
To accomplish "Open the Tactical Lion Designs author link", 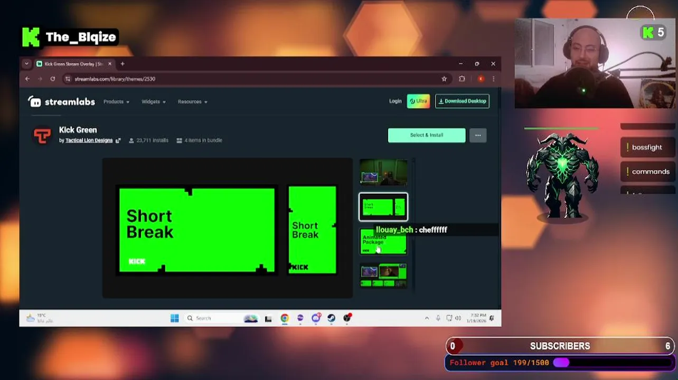I will coord(89,140).
